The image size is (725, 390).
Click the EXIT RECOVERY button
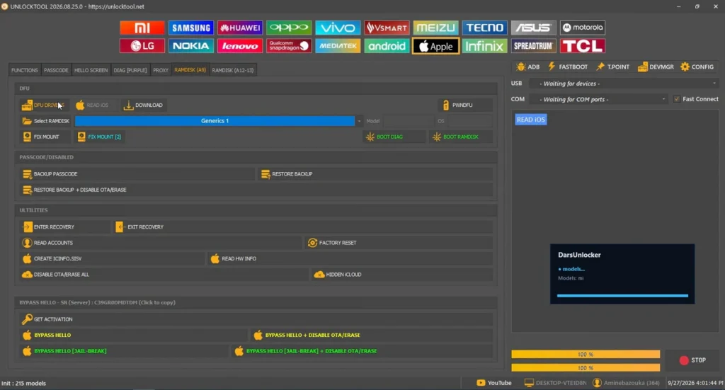click(x=302, y=227)
